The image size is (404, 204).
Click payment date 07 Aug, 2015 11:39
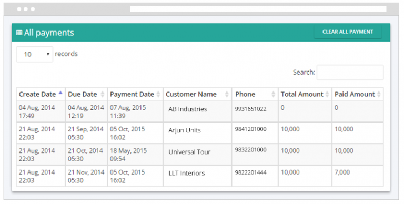(128, 111)
